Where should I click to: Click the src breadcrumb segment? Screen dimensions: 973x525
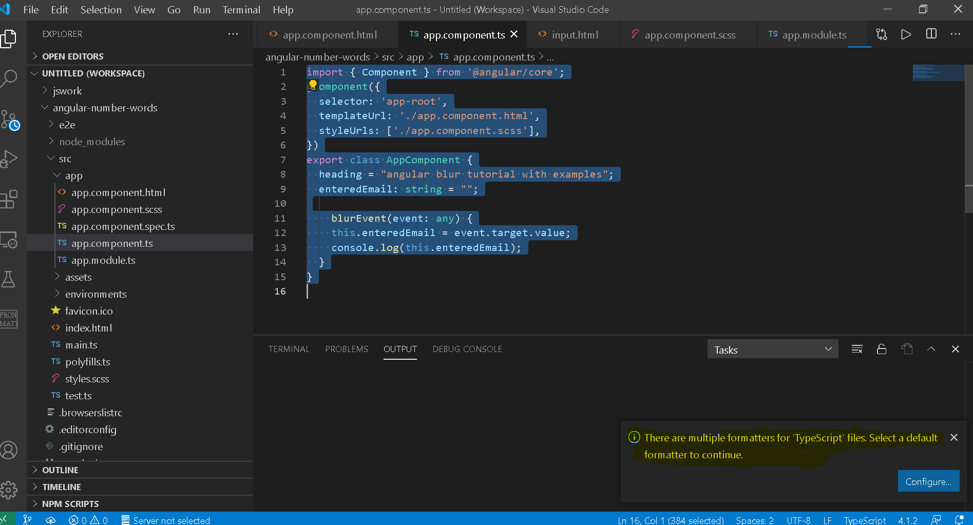388,57
